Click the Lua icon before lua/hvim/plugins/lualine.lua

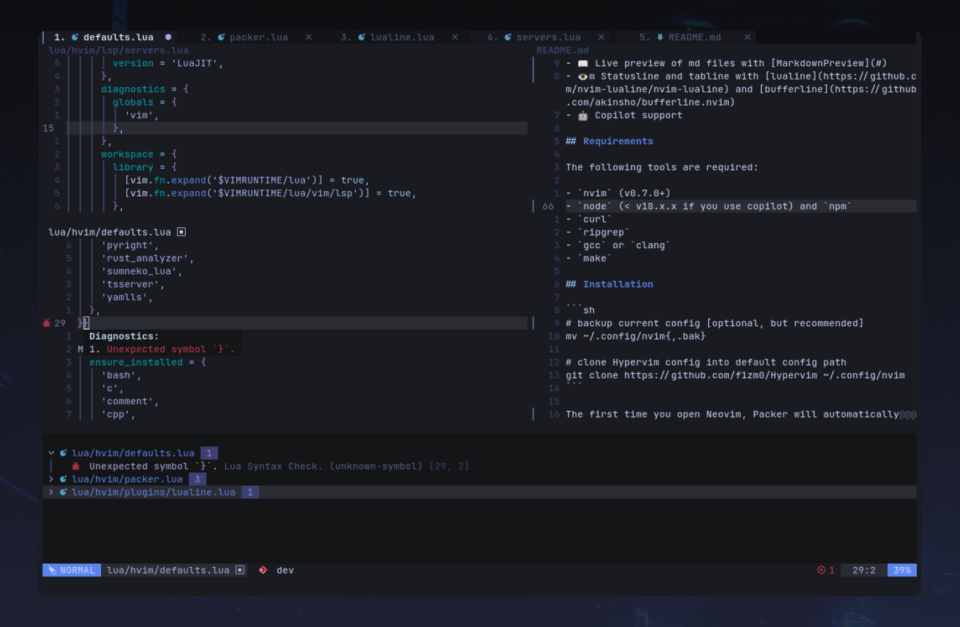pyautogui.click(x=64, y=492)
